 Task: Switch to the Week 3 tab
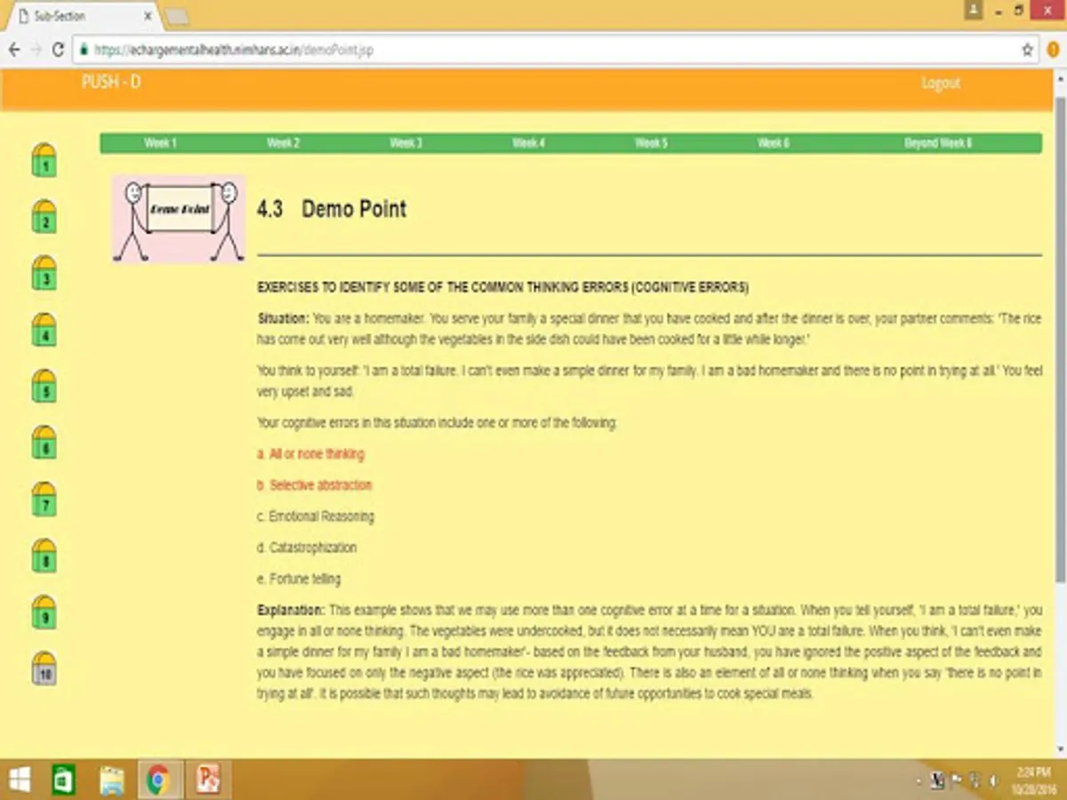(x=406, y=142)
